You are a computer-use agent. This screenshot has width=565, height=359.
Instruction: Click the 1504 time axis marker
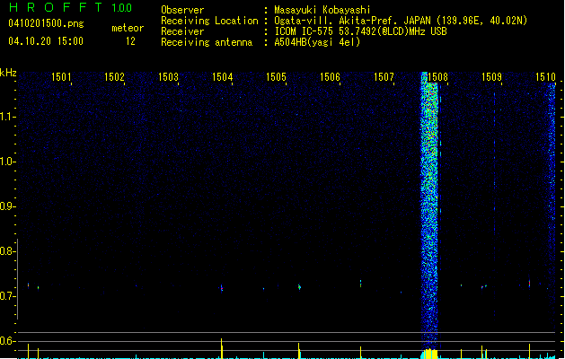point(223,77)
